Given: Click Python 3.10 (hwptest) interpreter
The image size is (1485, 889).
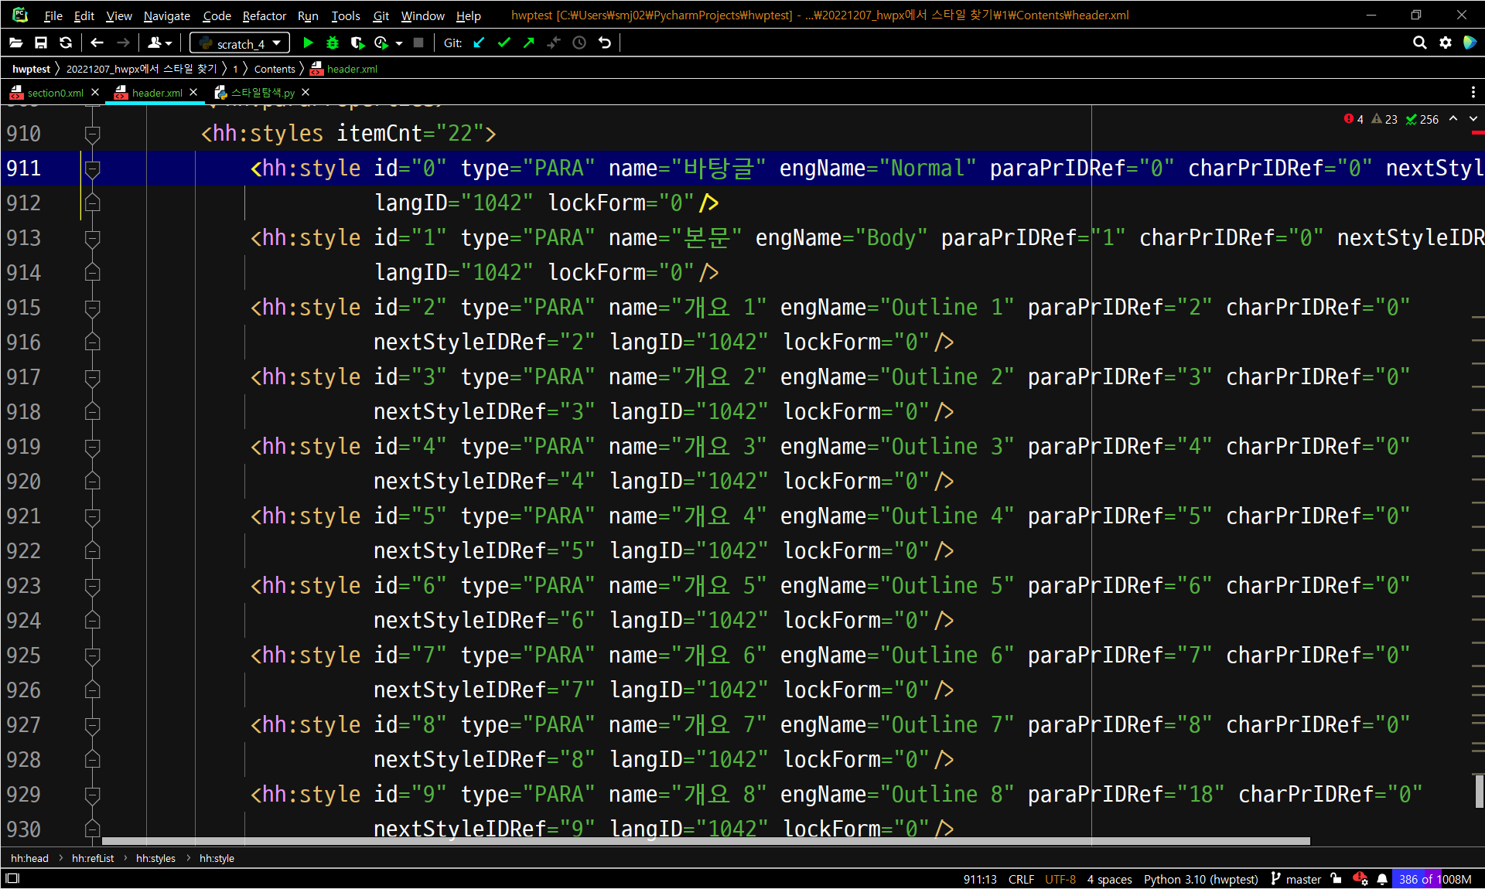Looking at the screenshot, I should click(x=1200, y=879).
